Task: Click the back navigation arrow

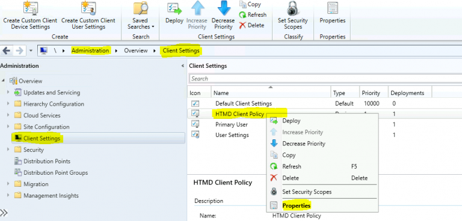Action: [x=6, y=50]
